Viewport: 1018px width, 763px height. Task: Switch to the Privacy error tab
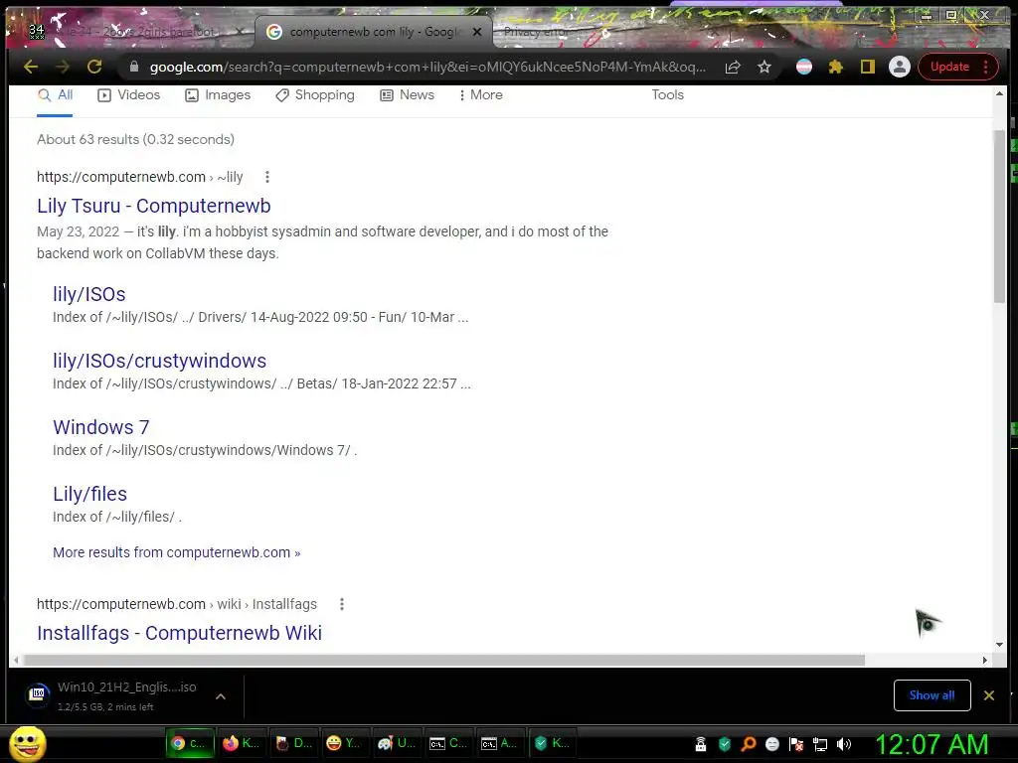coord(536,31)
